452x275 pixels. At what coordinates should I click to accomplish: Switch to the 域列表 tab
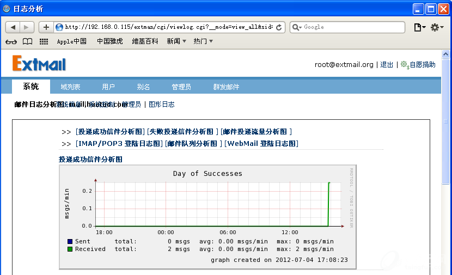coord(70,87)
